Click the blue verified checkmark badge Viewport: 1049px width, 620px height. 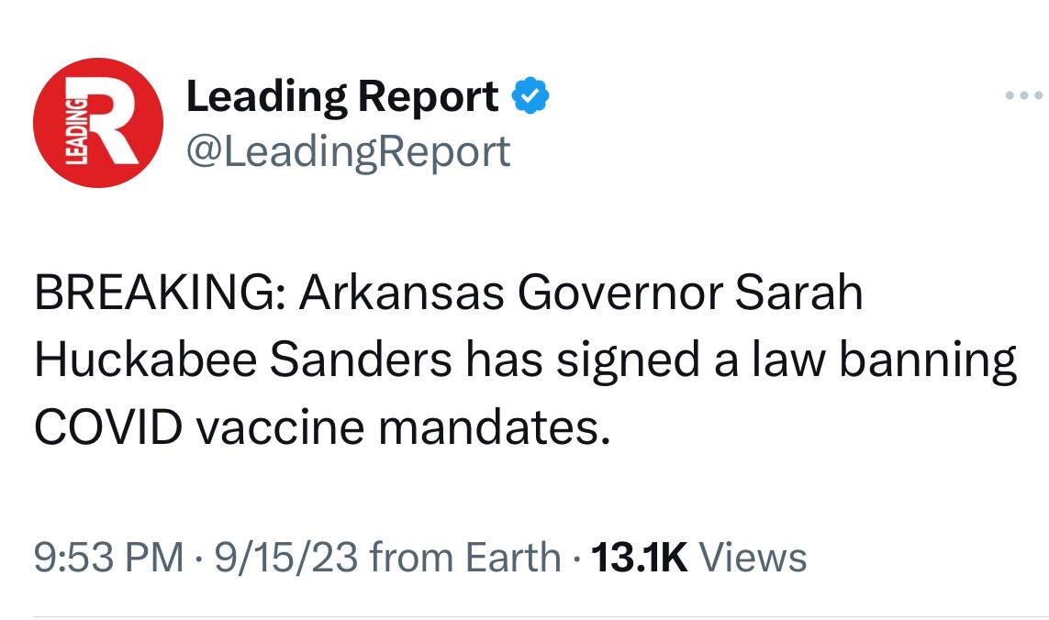point(530,96)
